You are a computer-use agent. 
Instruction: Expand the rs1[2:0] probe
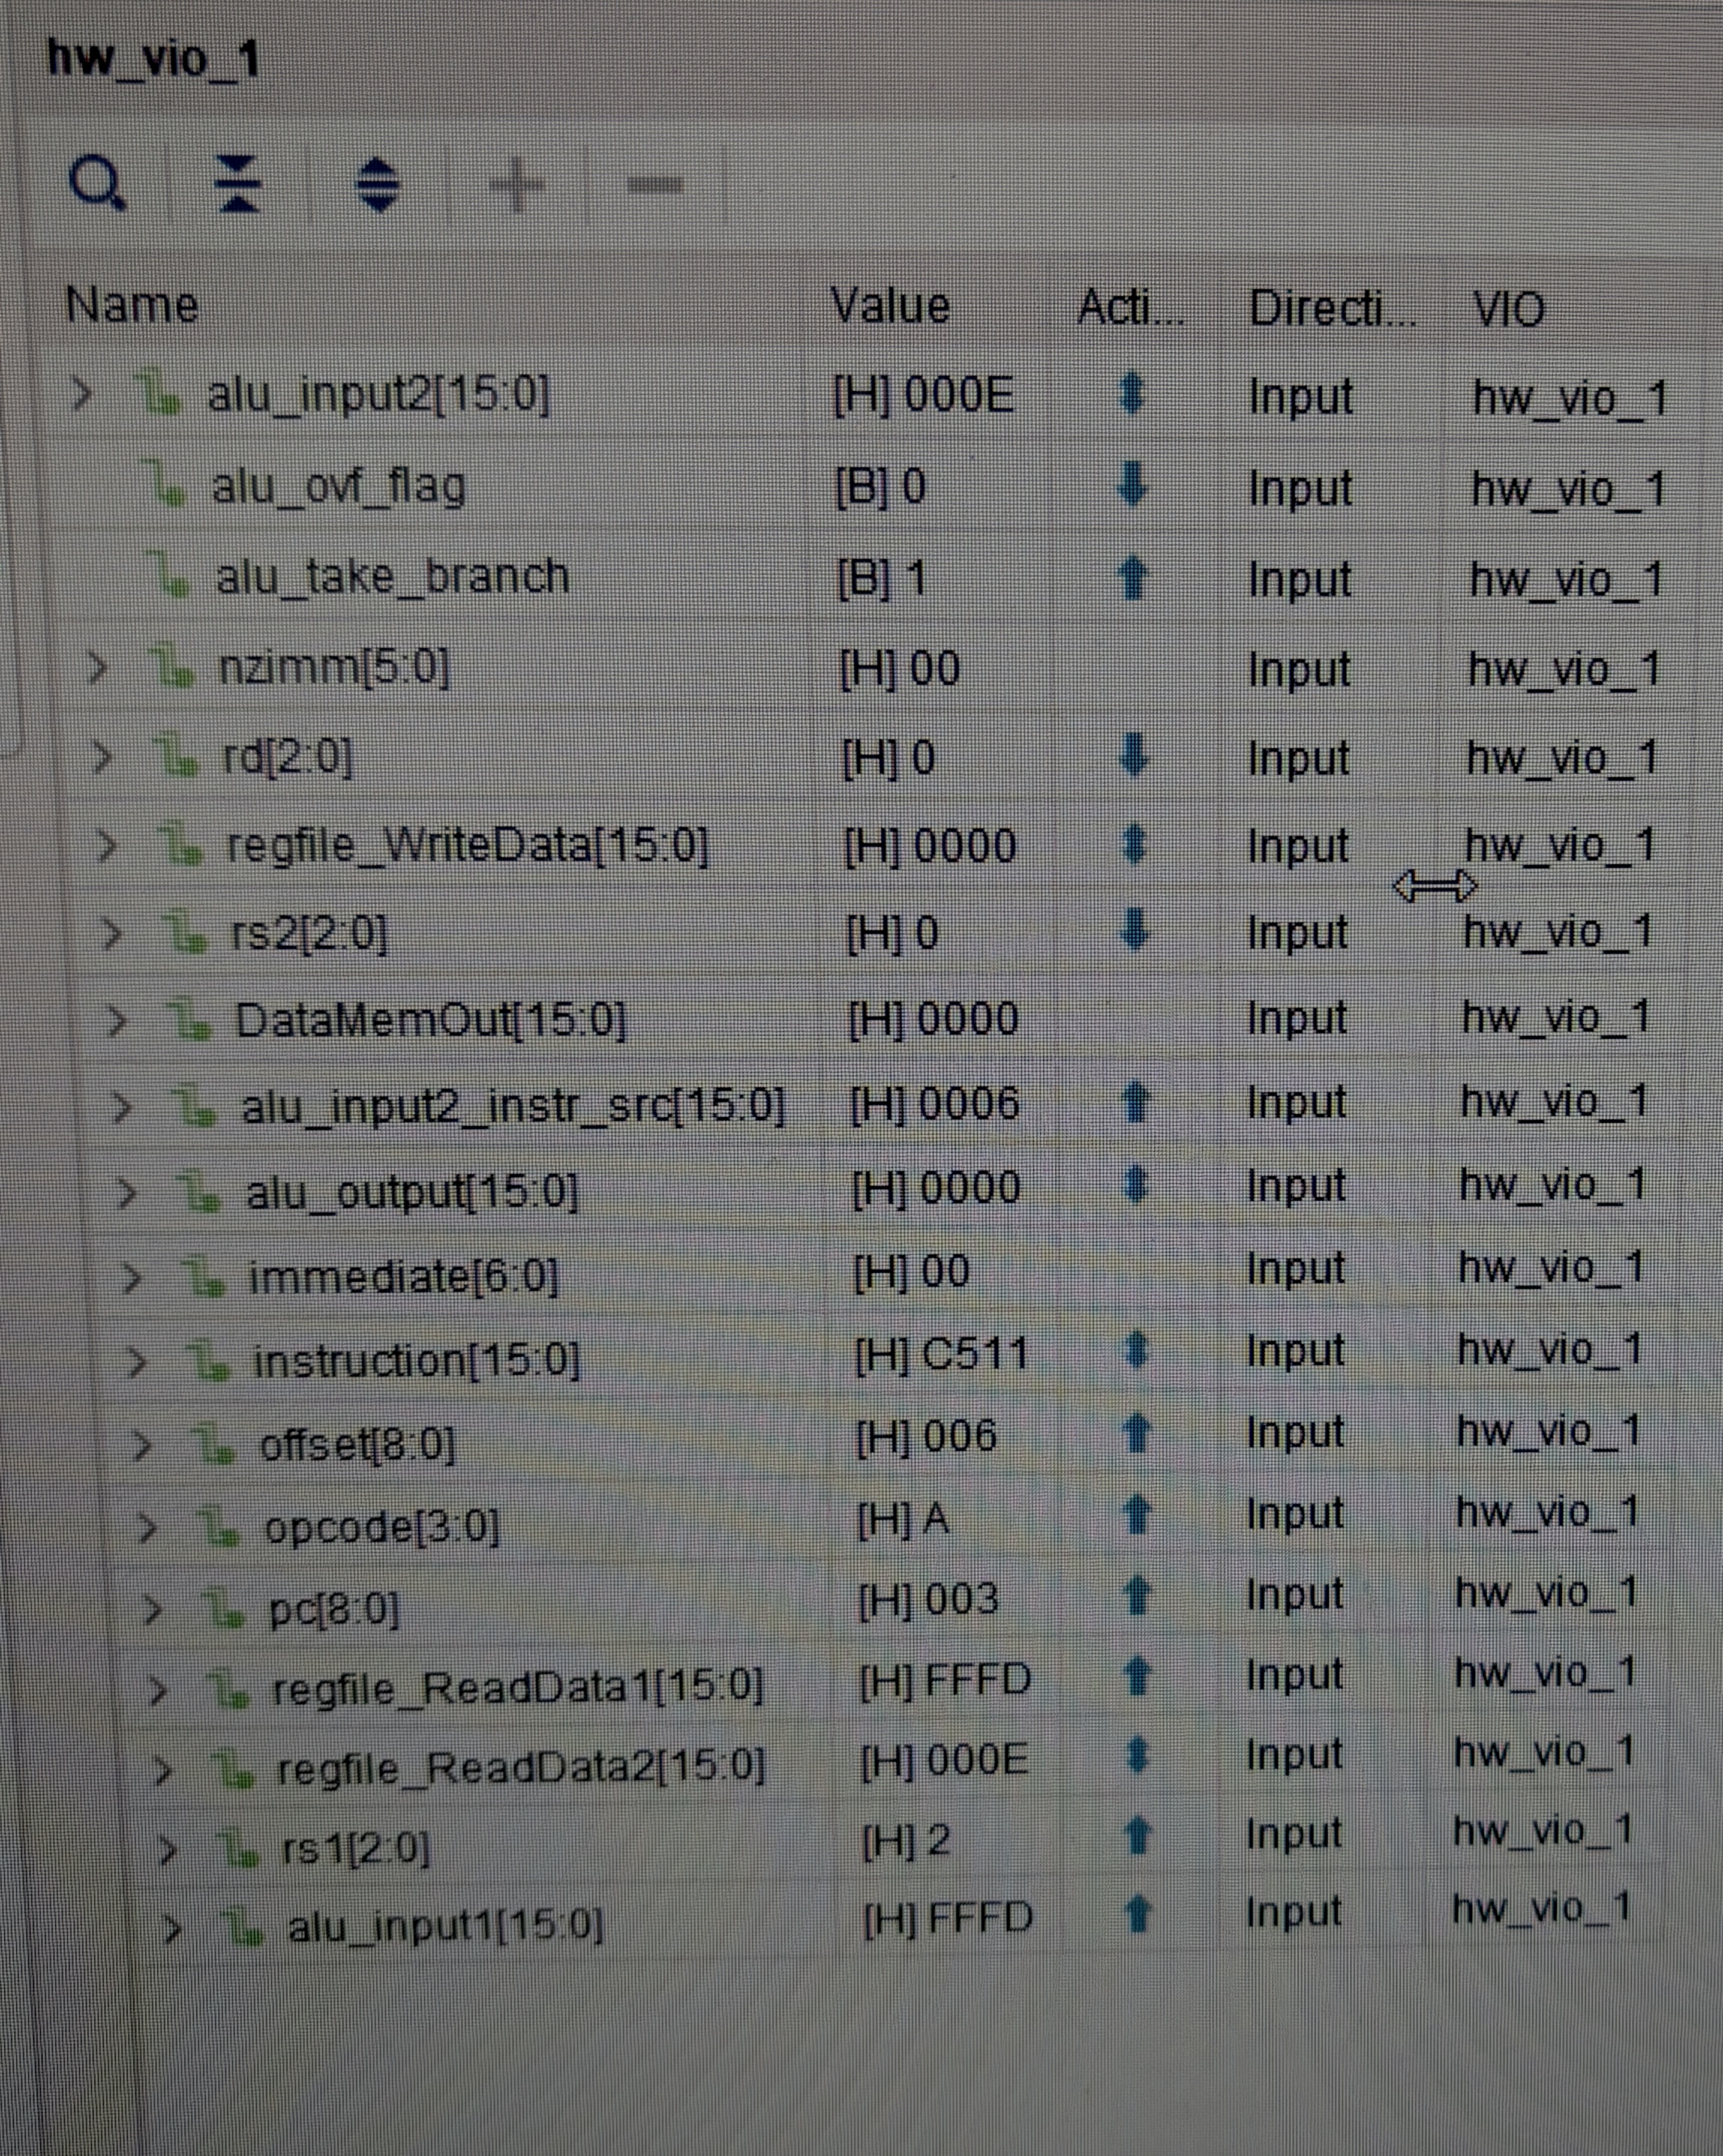pos(167,1849)
